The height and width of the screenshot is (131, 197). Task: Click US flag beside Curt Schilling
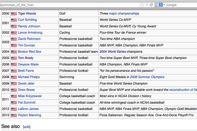tap(14, 20)
